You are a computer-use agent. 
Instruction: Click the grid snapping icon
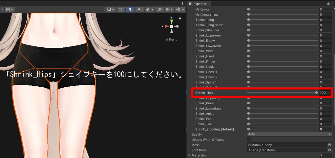(x=8, y=9)
